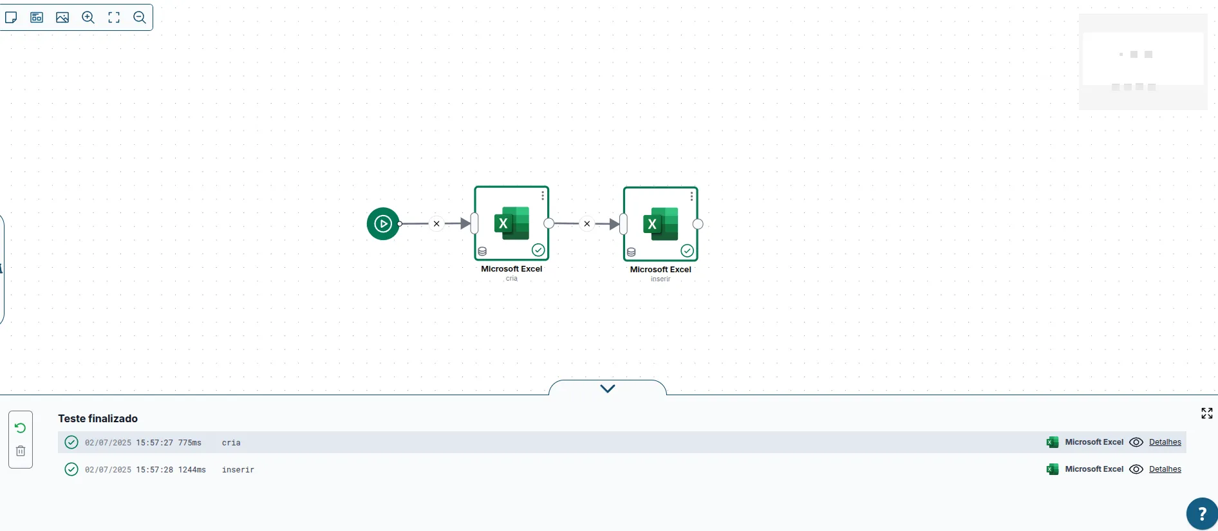Click the success check on the inserir row
This screenshot has height=531, width=1218.
tap(71, 469)
